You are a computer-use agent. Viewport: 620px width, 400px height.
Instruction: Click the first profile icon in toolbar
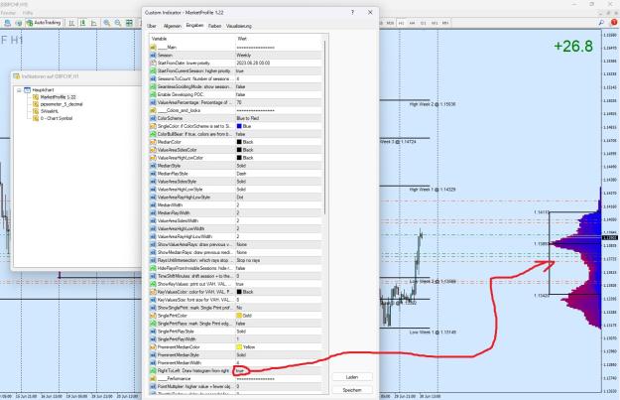7,23
